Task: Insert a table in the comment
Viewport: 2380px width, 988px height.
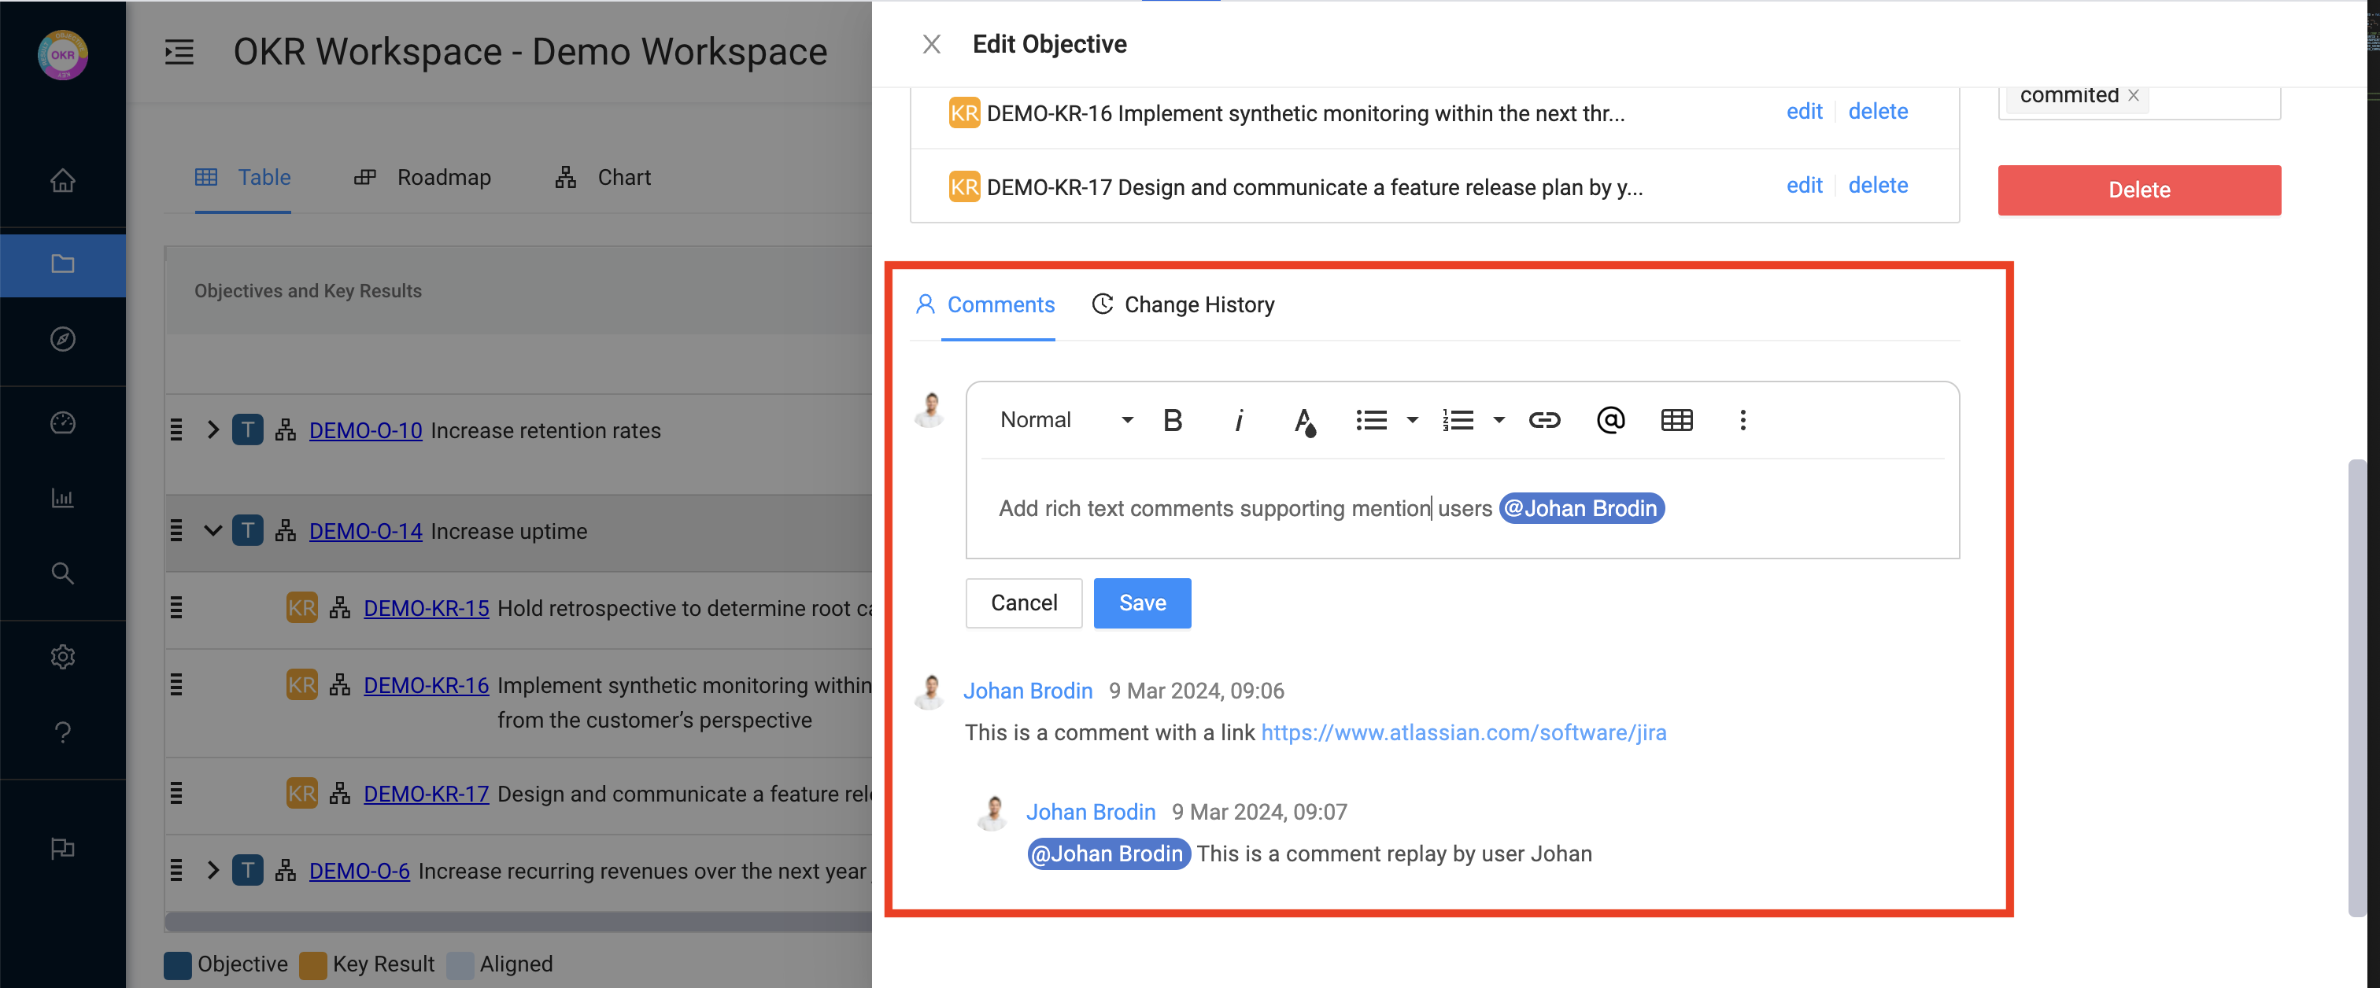Action: click(1676, 420)
